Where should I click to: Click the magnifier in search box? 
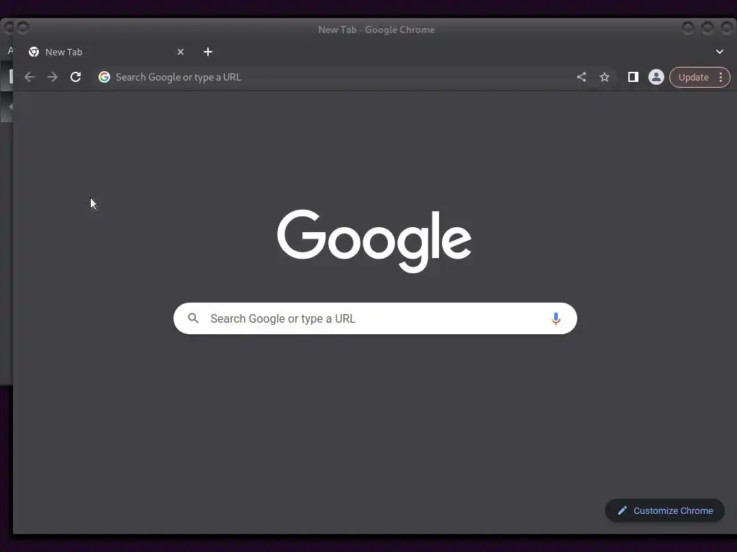tap(193, 318)
